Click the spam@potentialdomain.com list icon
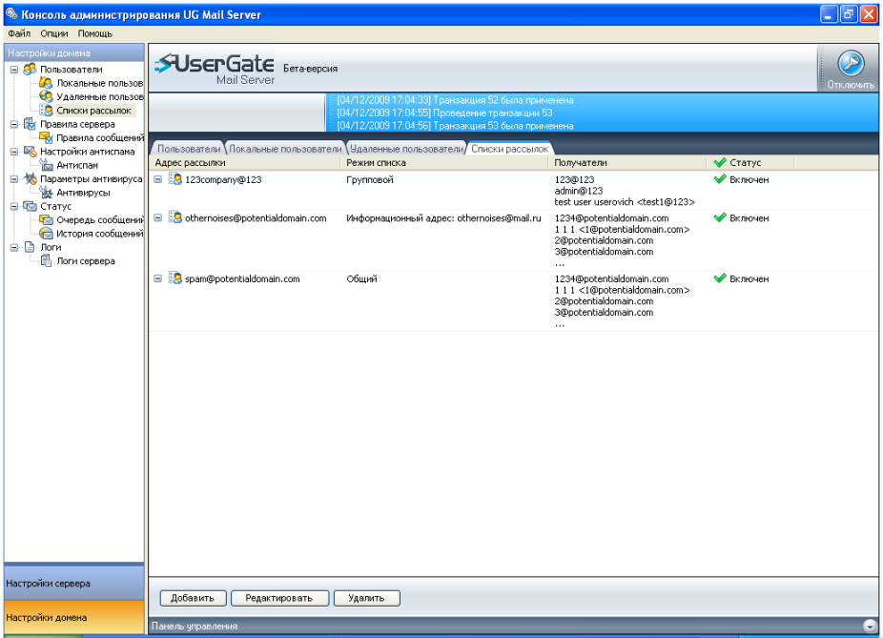The width and height of the screenshot is (883, 638). click(175, 278)
